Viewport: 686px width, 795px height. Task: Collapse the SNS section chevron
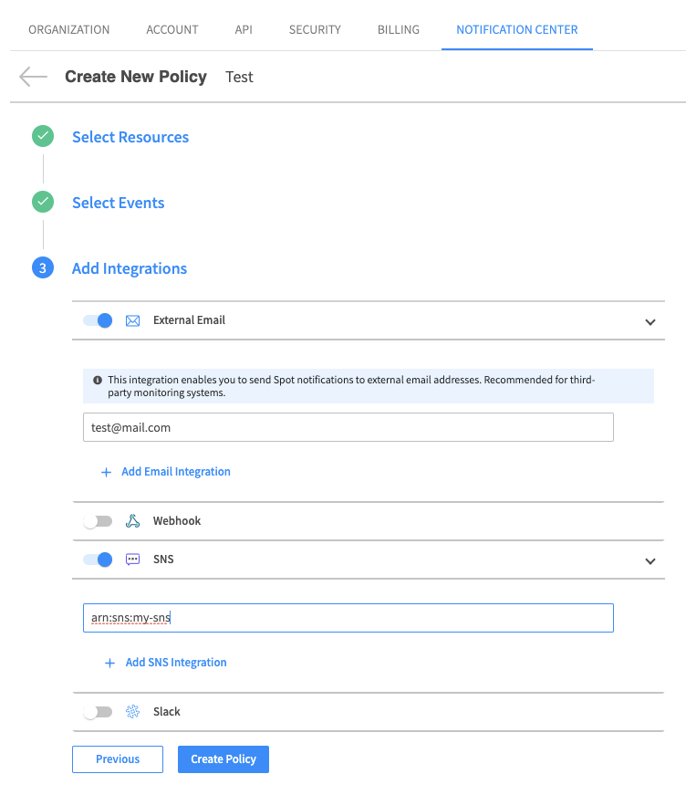click(650, 561)
